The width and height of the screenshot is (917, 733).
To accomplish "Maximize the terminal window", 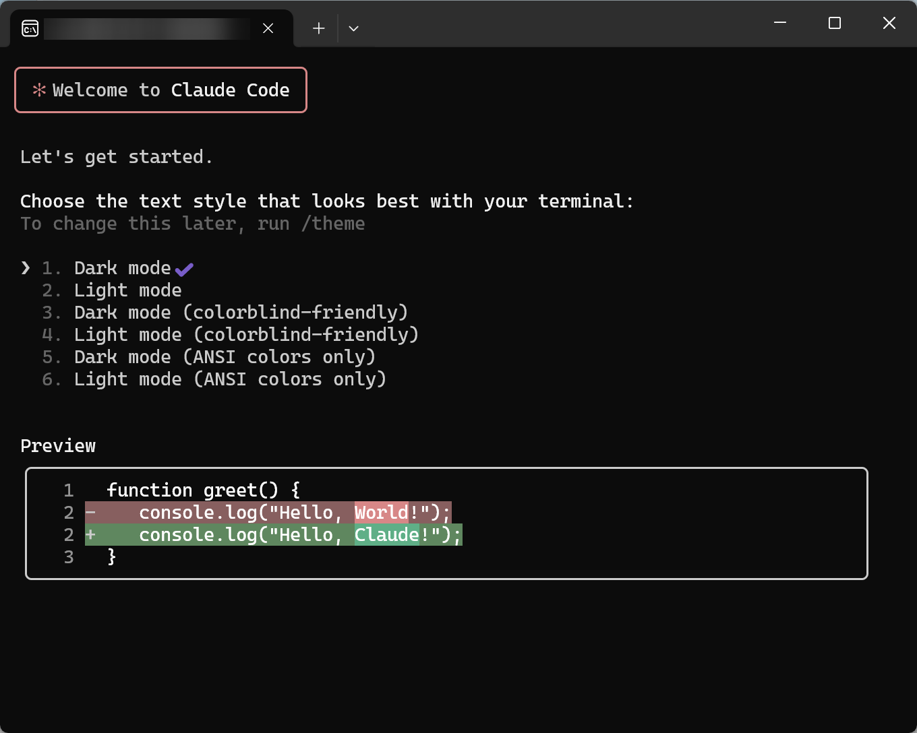I will (x=835, y=23).
